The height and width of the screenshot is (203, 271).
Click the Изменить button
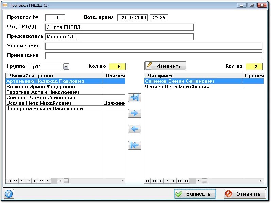(165, 66)
